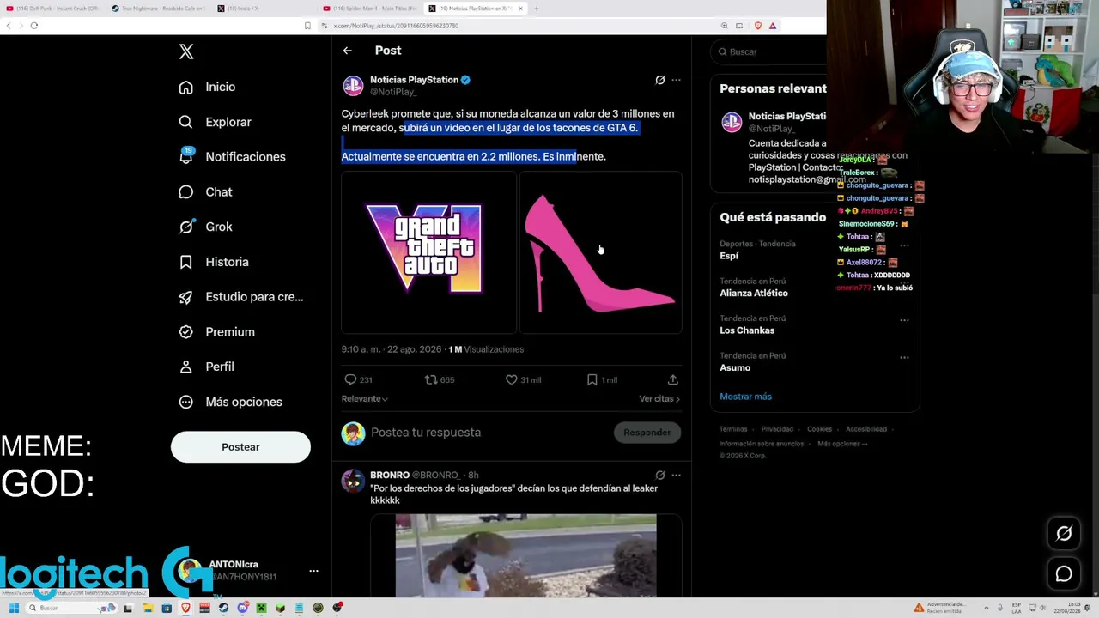
Task: Open Estudio para creadores in sidebar
Action: (x=240, y=297)
